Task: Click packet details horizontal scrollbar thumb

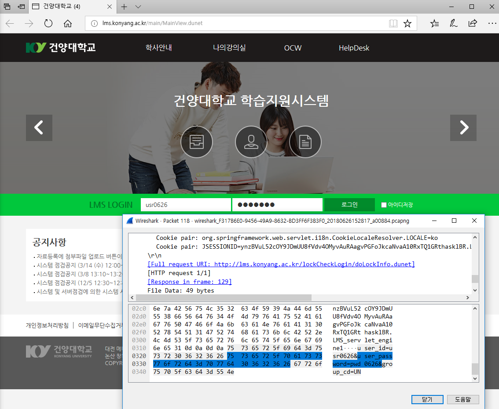Action: pos(224,297)
